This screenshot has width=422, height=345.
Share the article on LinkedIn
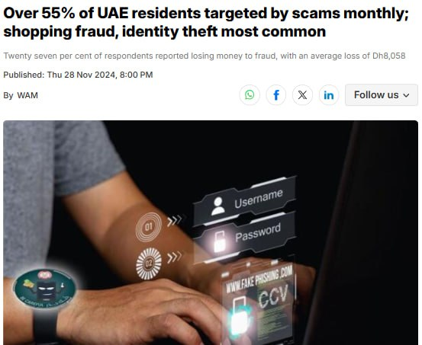coord(329,95)
